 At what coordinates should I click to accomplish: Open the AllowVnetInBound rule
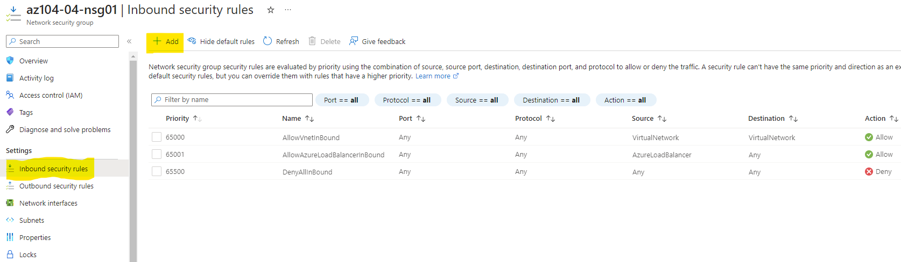[x=311, y=138]
